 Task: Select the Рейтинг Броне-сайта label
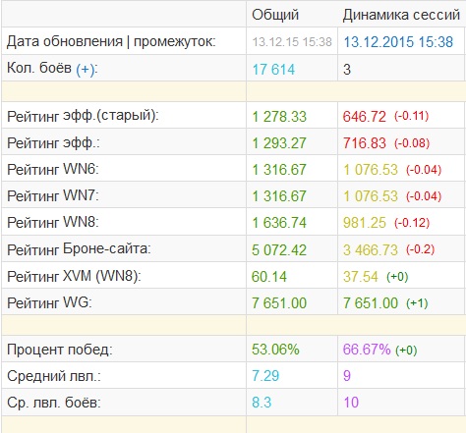tap(79, 249)
